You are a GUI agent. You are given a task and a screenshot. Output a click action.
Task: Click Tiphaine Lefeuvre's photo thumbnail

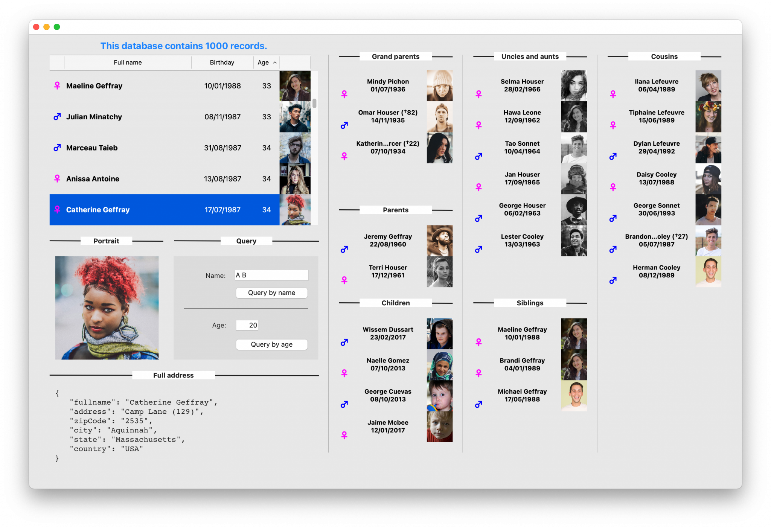[709, 117]
